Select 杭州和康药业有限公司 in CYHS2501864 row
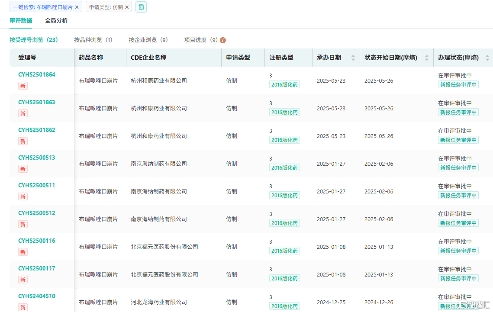The image size is (493, 312). (x=159, y=81)
